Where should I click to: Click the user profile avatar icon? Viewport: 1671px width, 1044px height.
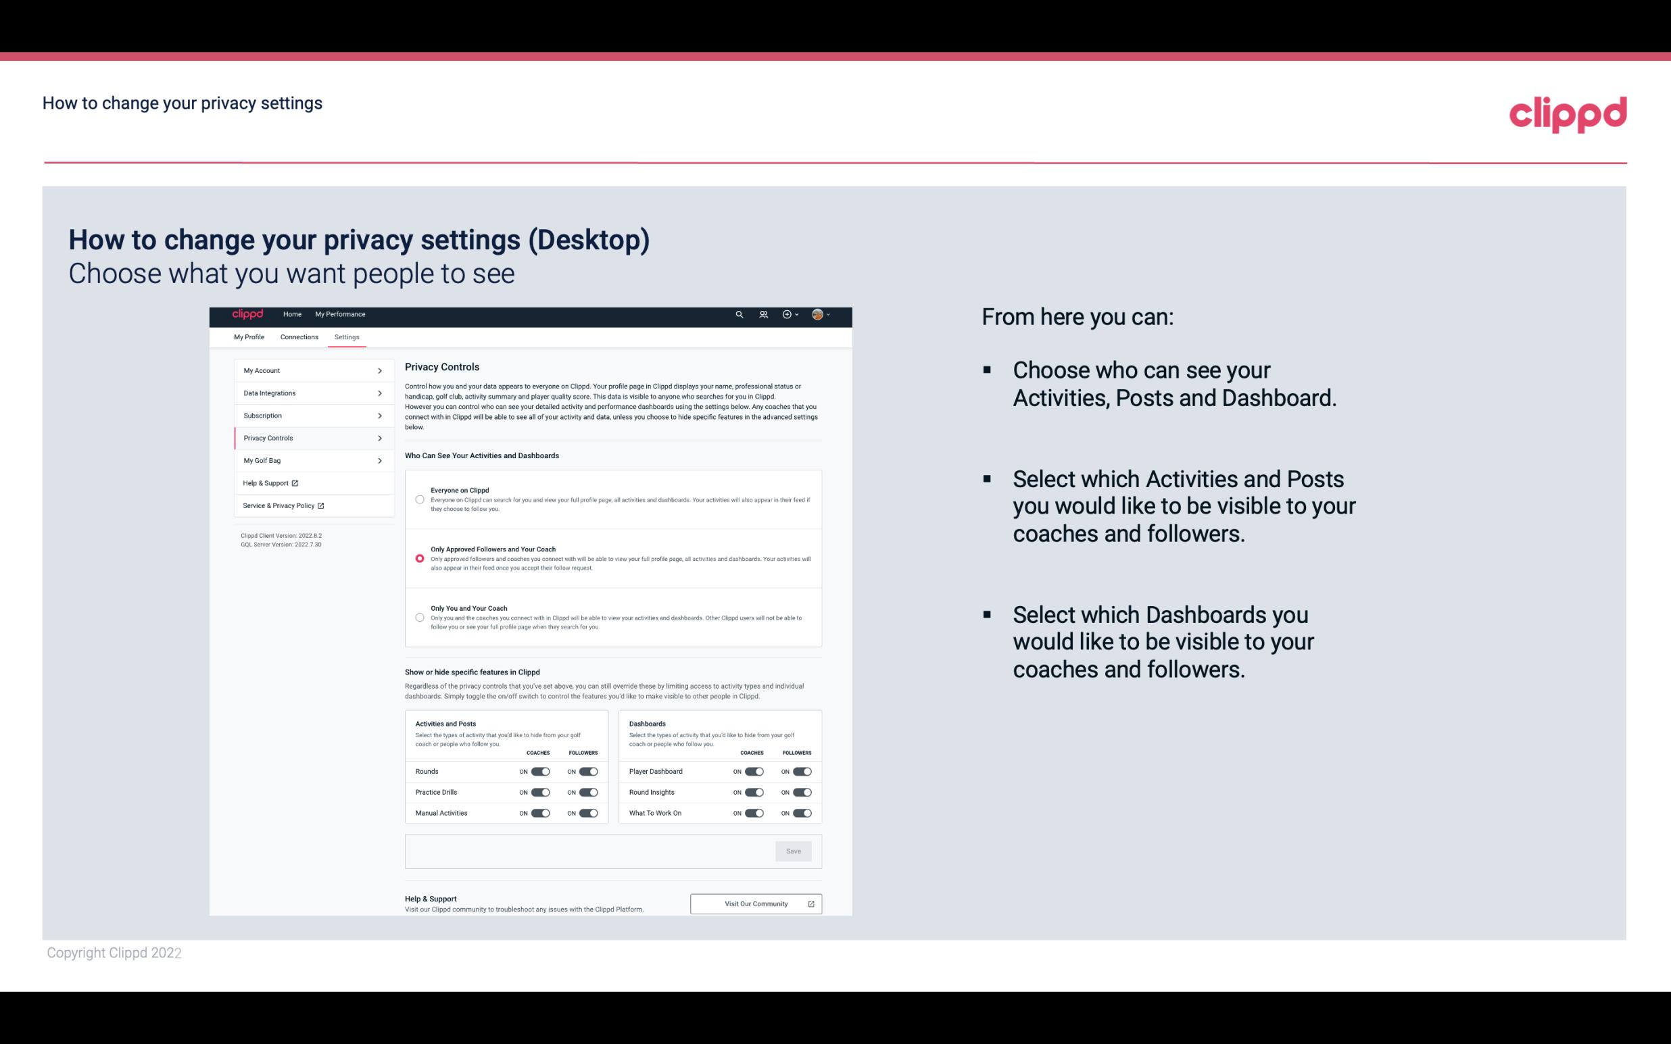817,314
